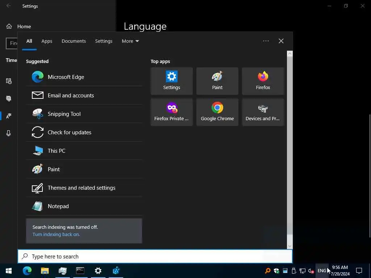Image resolution: width=371 pixels, height=278 pixels.
Task: Focus the Type here to search box
Action: pyautogui.click(x=155, y=256)
